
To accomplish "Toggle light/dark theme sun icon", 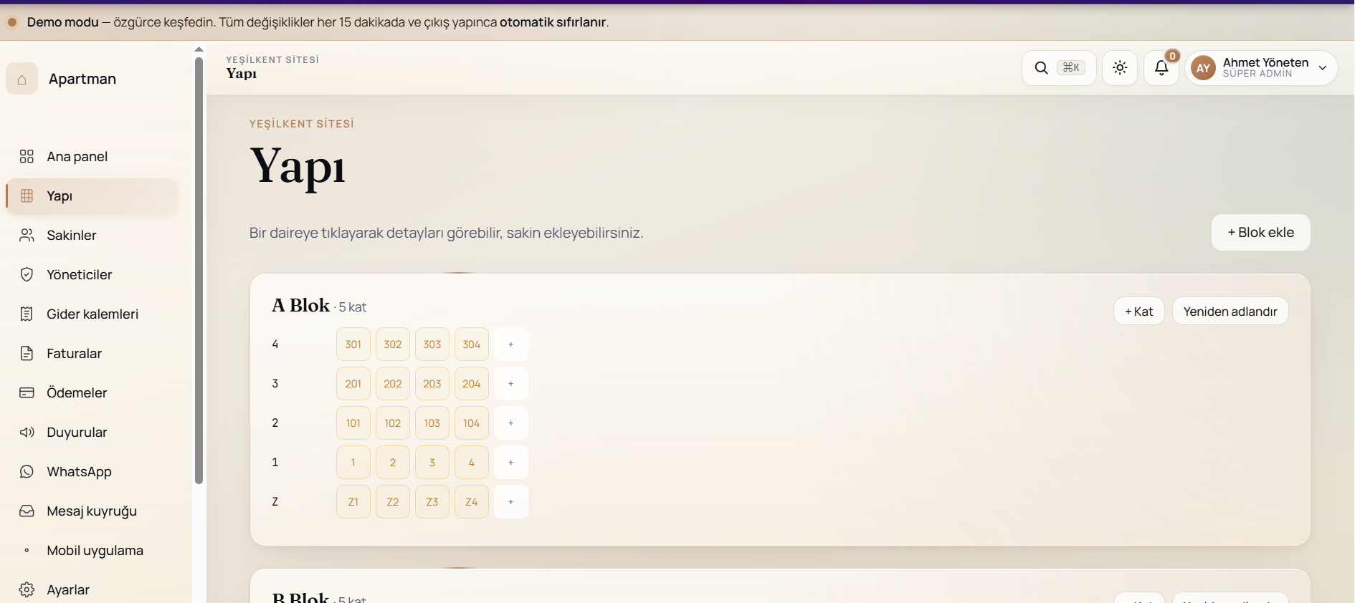I will tap(1120, 68).
